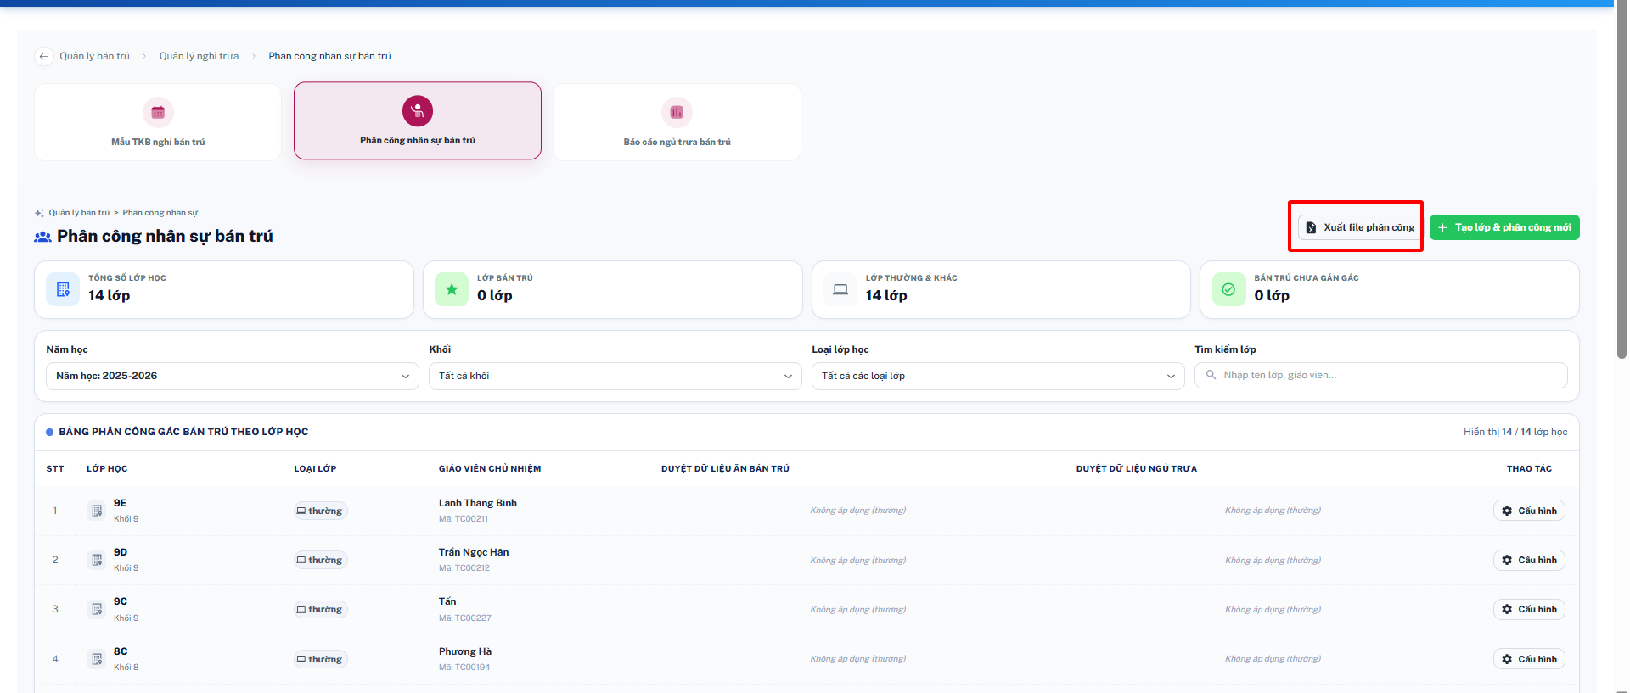Click the back arrow icon in breadcrumb
Viewport: 1630px width, 693px height.
pyautogui.click(x=43, y=56)
